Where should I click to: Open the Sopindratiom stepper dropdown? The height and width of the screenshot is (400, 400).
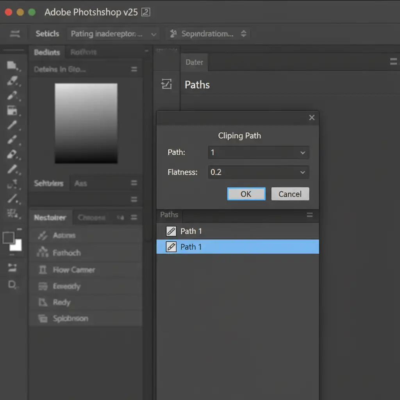pyautogui.click(x=243, y=34)
